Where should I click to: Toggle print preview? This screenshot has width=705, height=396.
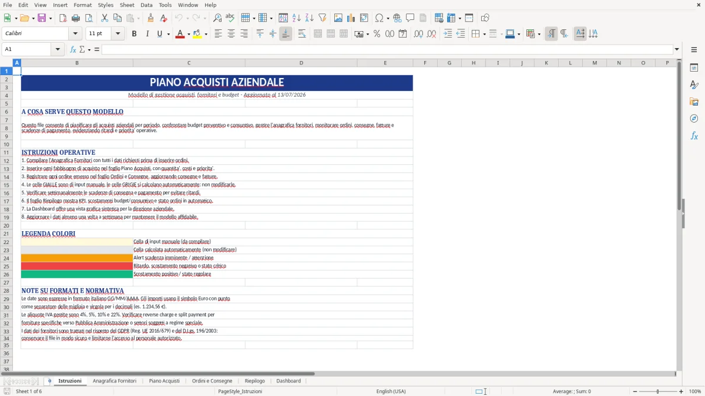tap(88, 18)
